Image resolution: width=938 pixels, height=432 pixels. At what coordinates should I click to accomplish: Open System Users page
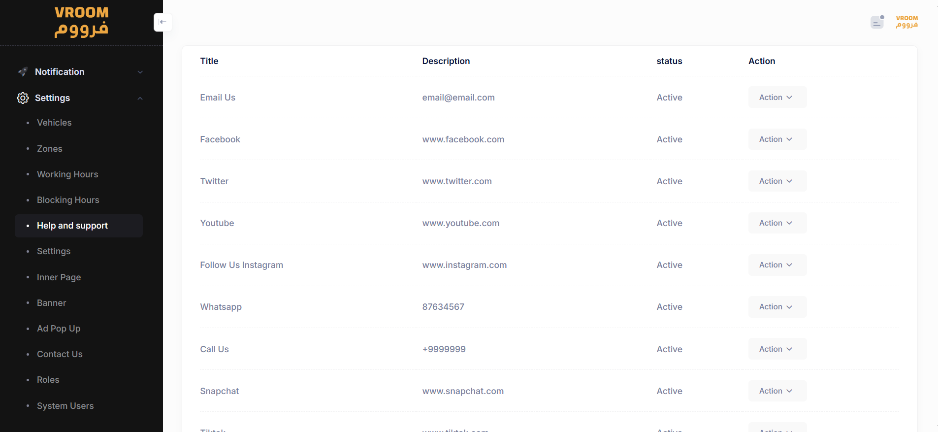click(x=65, y=406)
